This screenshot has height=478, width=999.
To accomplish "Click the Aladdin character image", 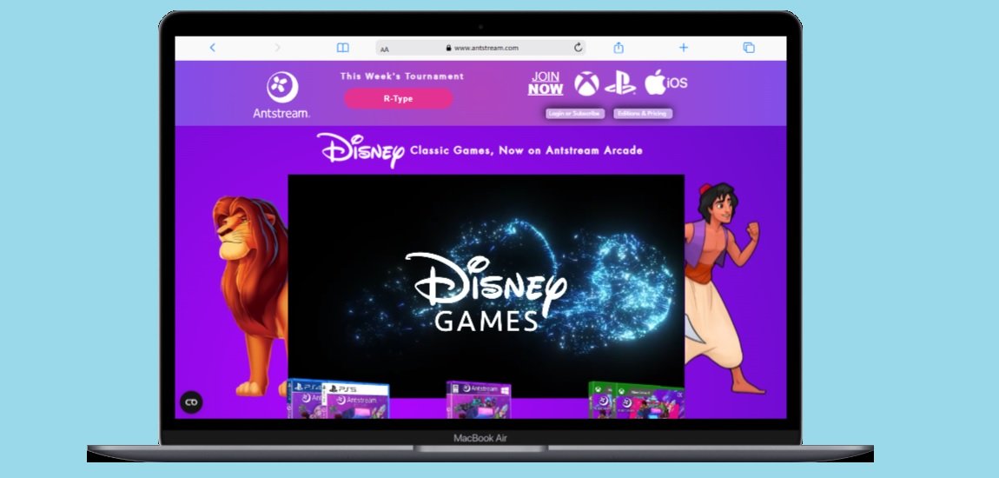I will [725, 288].
